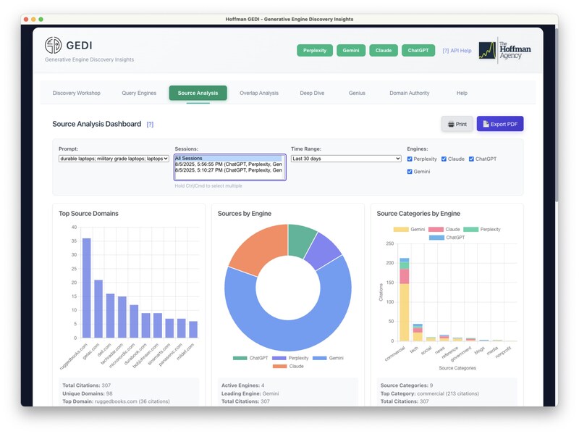Image resolution: width=579 pixels, height=434 pixels.
Task: Click the Sources by Engine heading
Action: pyautogui.click(x=245, y=214)
